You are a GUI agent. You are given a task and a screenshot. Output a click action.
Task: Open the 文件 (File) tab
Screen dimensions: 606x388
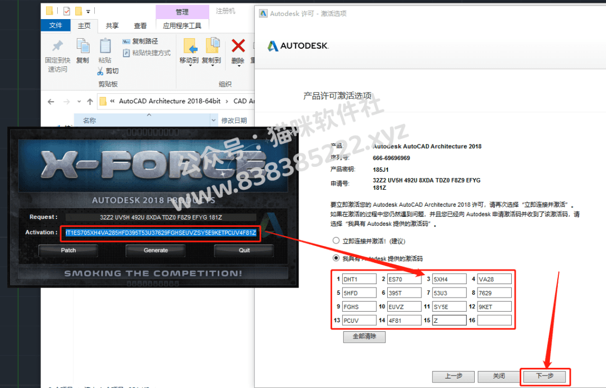(x=56, y=25)
